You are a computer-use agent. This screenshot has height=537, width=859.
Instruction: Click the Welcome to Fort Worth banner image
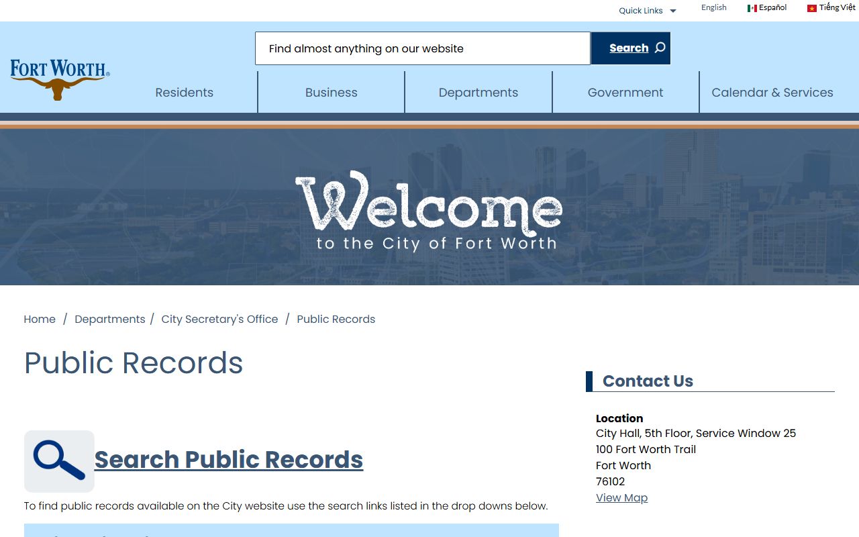[x=429, y=207]
